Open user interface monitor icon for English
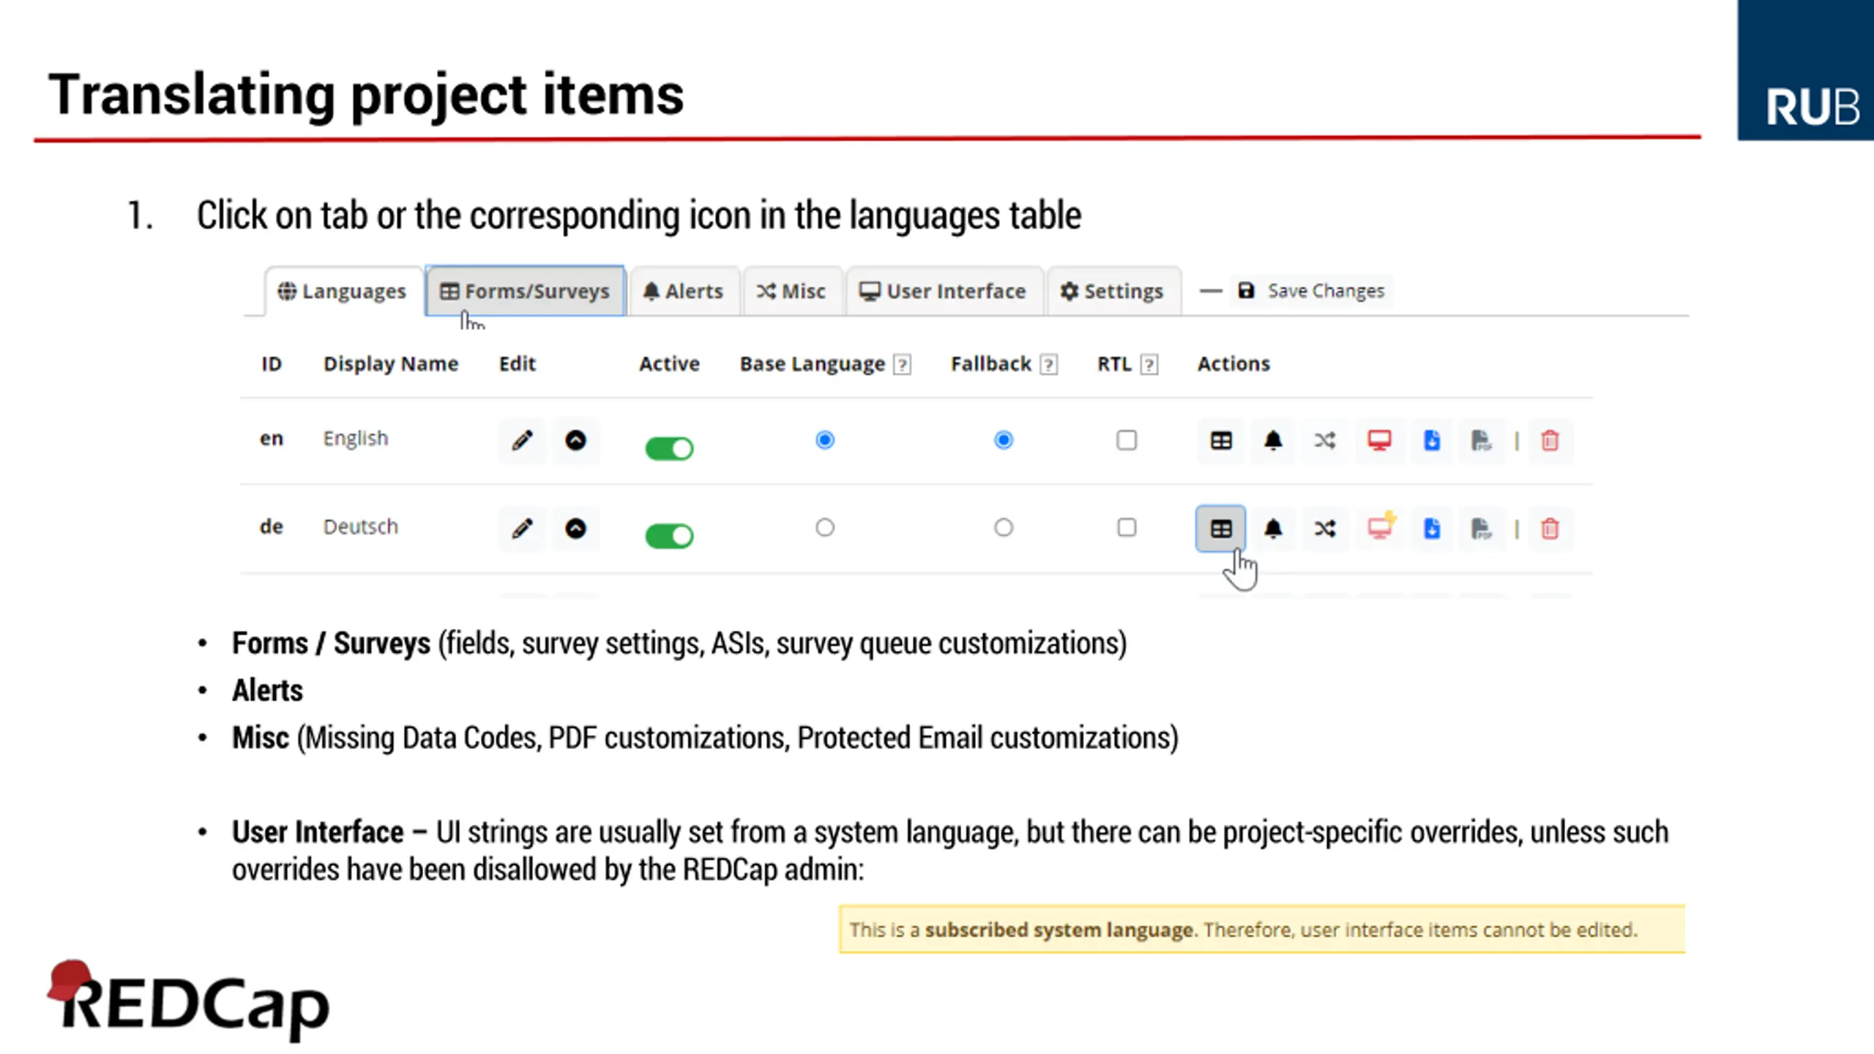The width and height of the screenshot is (1874, 1054). (x=1379, y=441)
